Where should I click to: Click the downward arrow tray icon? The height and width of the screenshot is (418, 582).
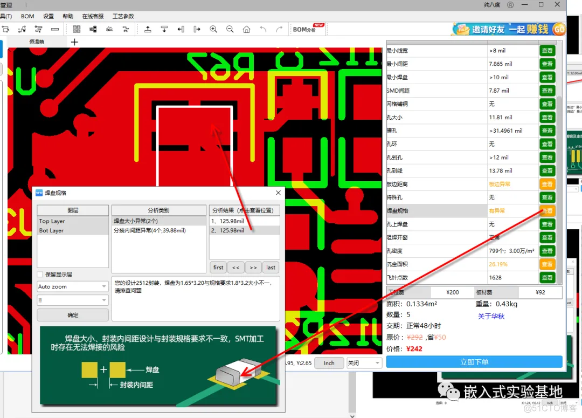[164, 29]
